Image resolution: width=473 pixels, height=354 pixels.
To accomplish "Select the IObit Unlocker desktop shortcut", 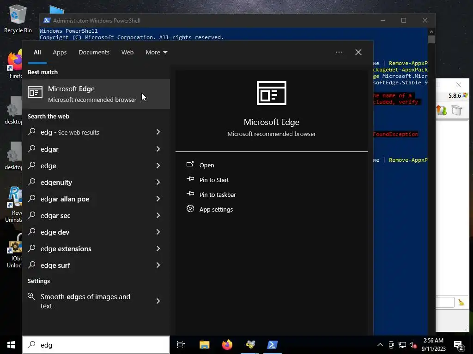I will [14, 251].
